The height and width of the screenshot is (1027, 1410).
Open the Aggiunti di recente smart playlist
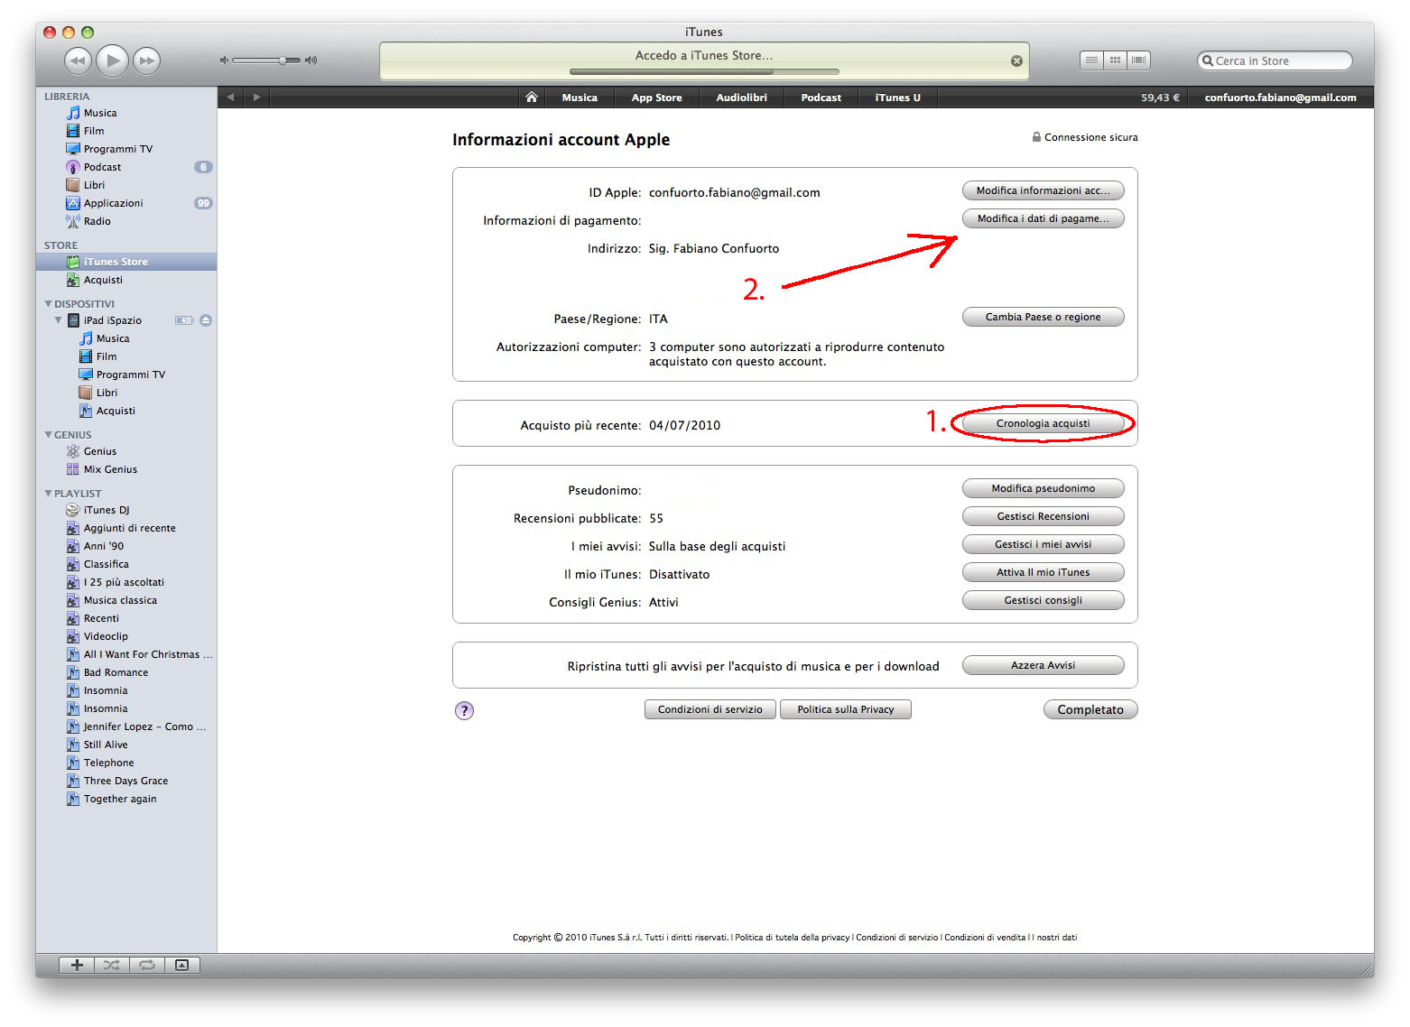[x=126, y=528]
